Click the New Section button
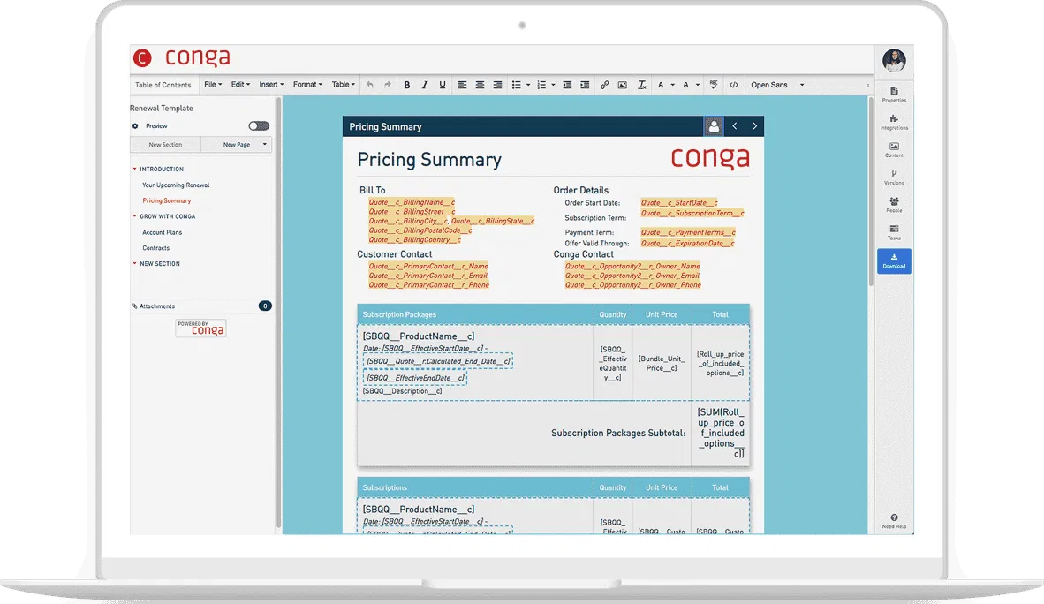 [x=165, y=145]
